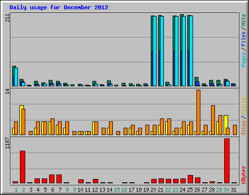Screen dimensions: 249x195
Task: Click the Sites legend label
Action: (243, 128)
